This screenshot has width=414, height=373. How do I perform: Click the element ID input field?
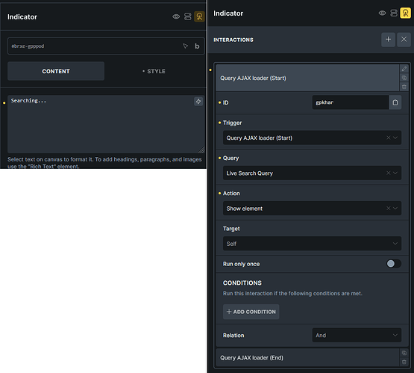(x=95, y=46)
